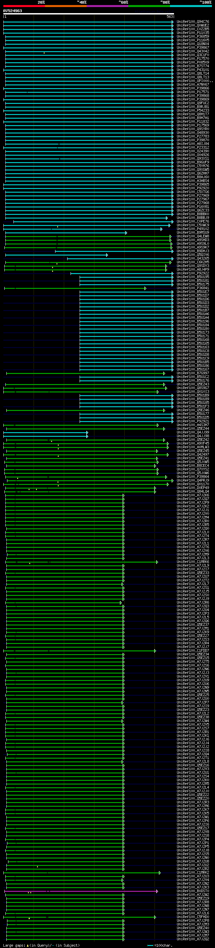The width and height of the screenshot is (215, 948).
Task: Open hit UniRef100_P17570
Action: click(x=193, y=59)
